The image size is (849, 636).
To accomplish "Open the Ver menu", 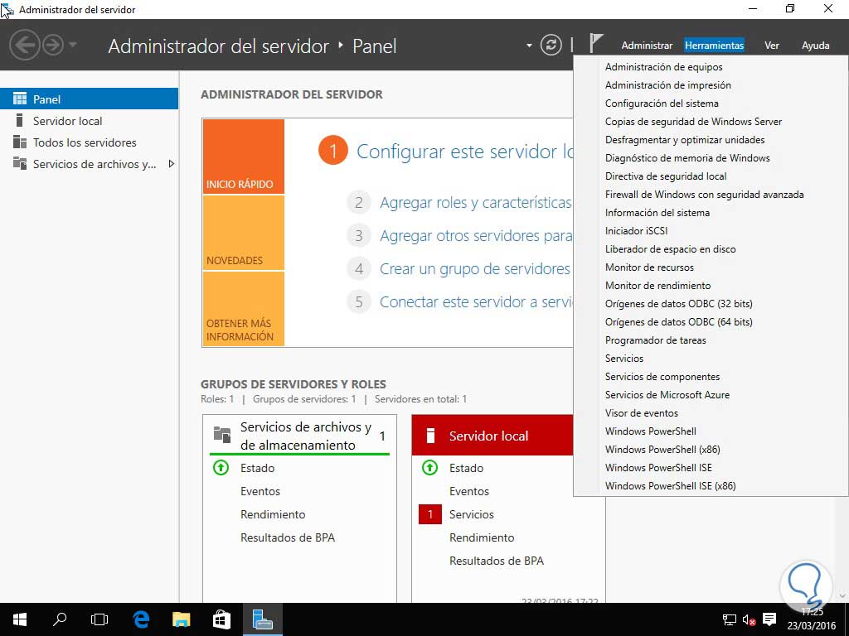I will point(772,46).
